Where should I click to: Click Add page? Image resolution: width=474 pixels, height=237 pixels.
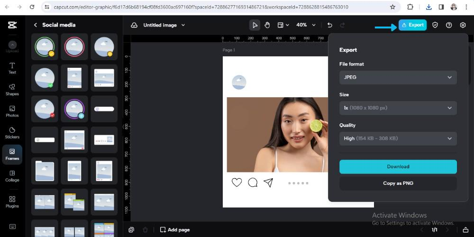point(175,230)
